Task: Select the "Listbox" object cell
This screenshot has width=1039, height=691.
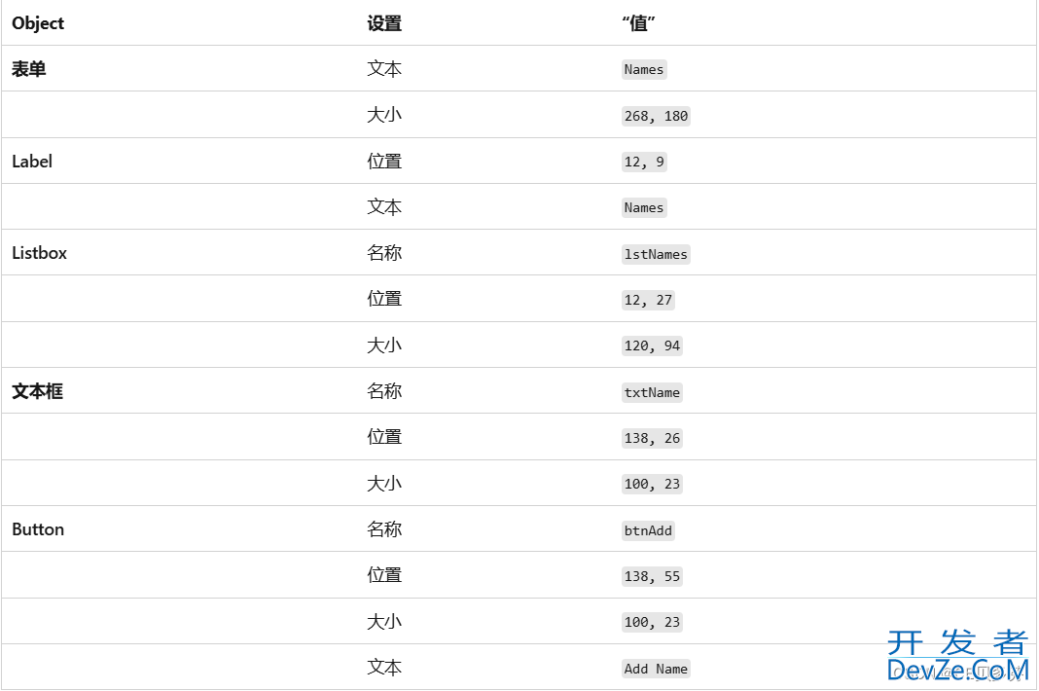Action: pos(40,253)
